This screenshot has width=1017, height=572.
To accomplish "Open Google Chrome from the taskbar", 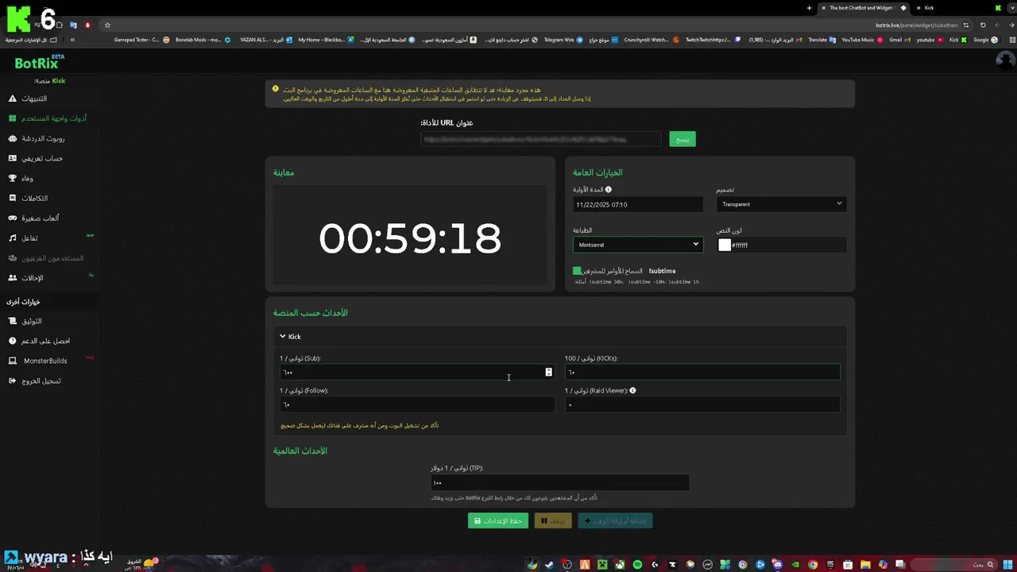I will pos(813,565).
